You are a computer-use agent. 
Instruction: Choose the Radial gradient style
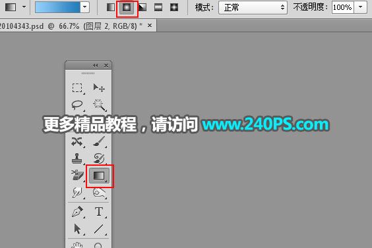pos(127,8)
